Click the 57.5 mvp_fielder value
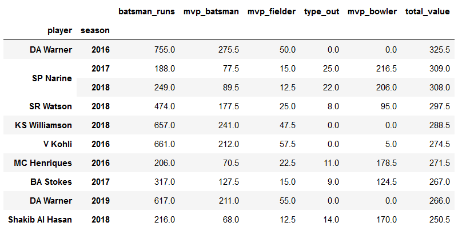The width and height of the screenshot is (470, 238). 288,144
